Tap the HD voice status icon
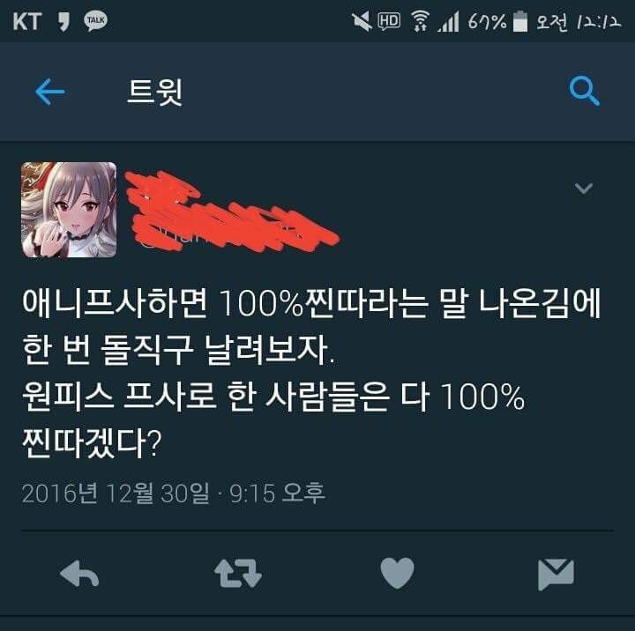Image resolution: width=635 pixels, height=631 pixels. [389, 21]
